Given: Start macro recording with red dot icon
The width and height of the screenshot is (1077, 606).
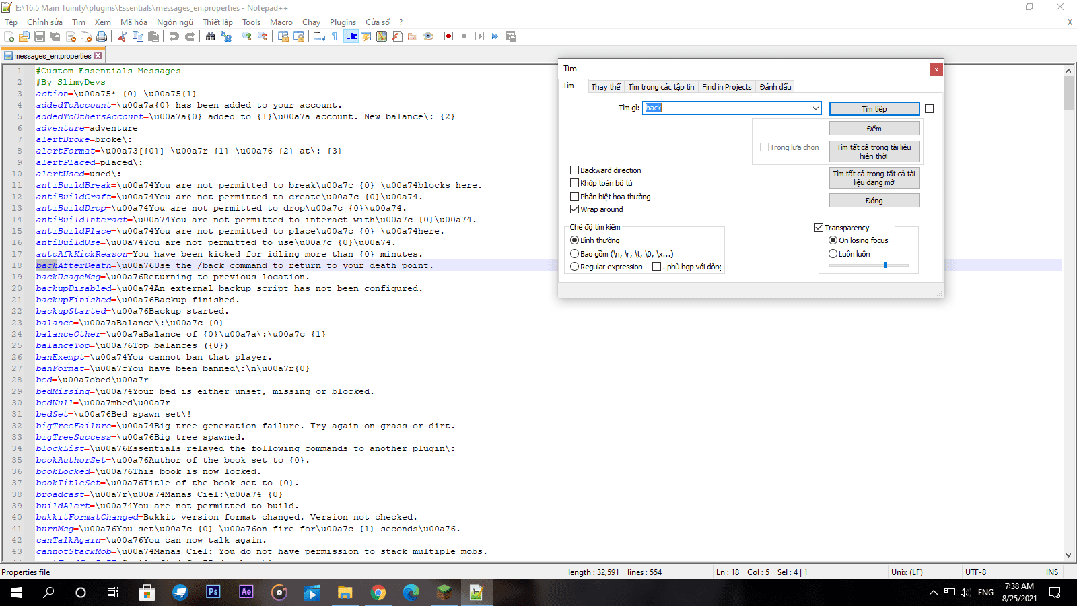Looking at the screenshot, I should (x=448, y=36).
